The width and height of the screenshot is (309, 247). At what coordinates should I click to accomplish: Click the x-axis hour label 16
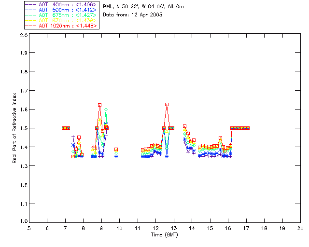228,228
